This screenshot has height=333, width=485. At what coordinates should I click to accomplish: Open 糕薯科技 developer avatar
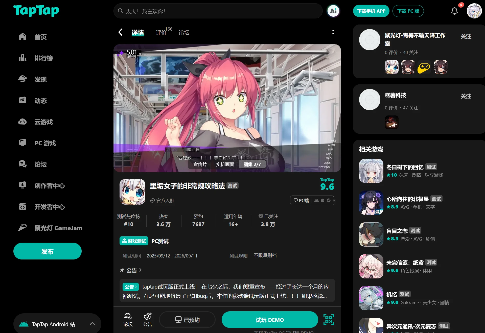370,100
